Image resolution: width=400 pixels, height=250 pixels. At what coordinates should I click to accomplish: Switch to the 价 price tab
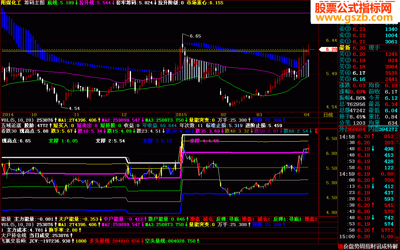coord(346,246)
